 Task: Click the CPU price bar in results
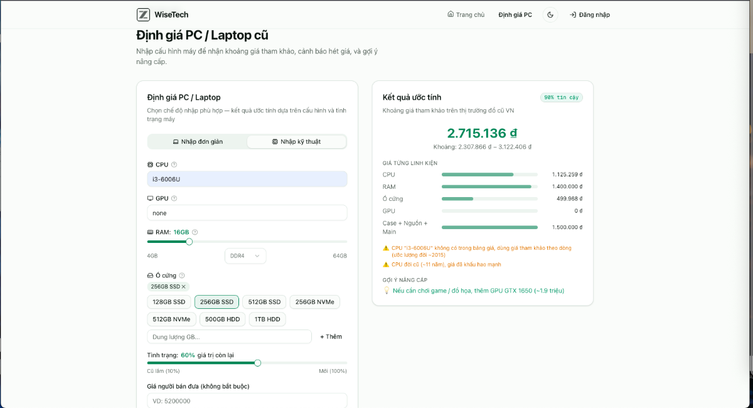(489, 174)
